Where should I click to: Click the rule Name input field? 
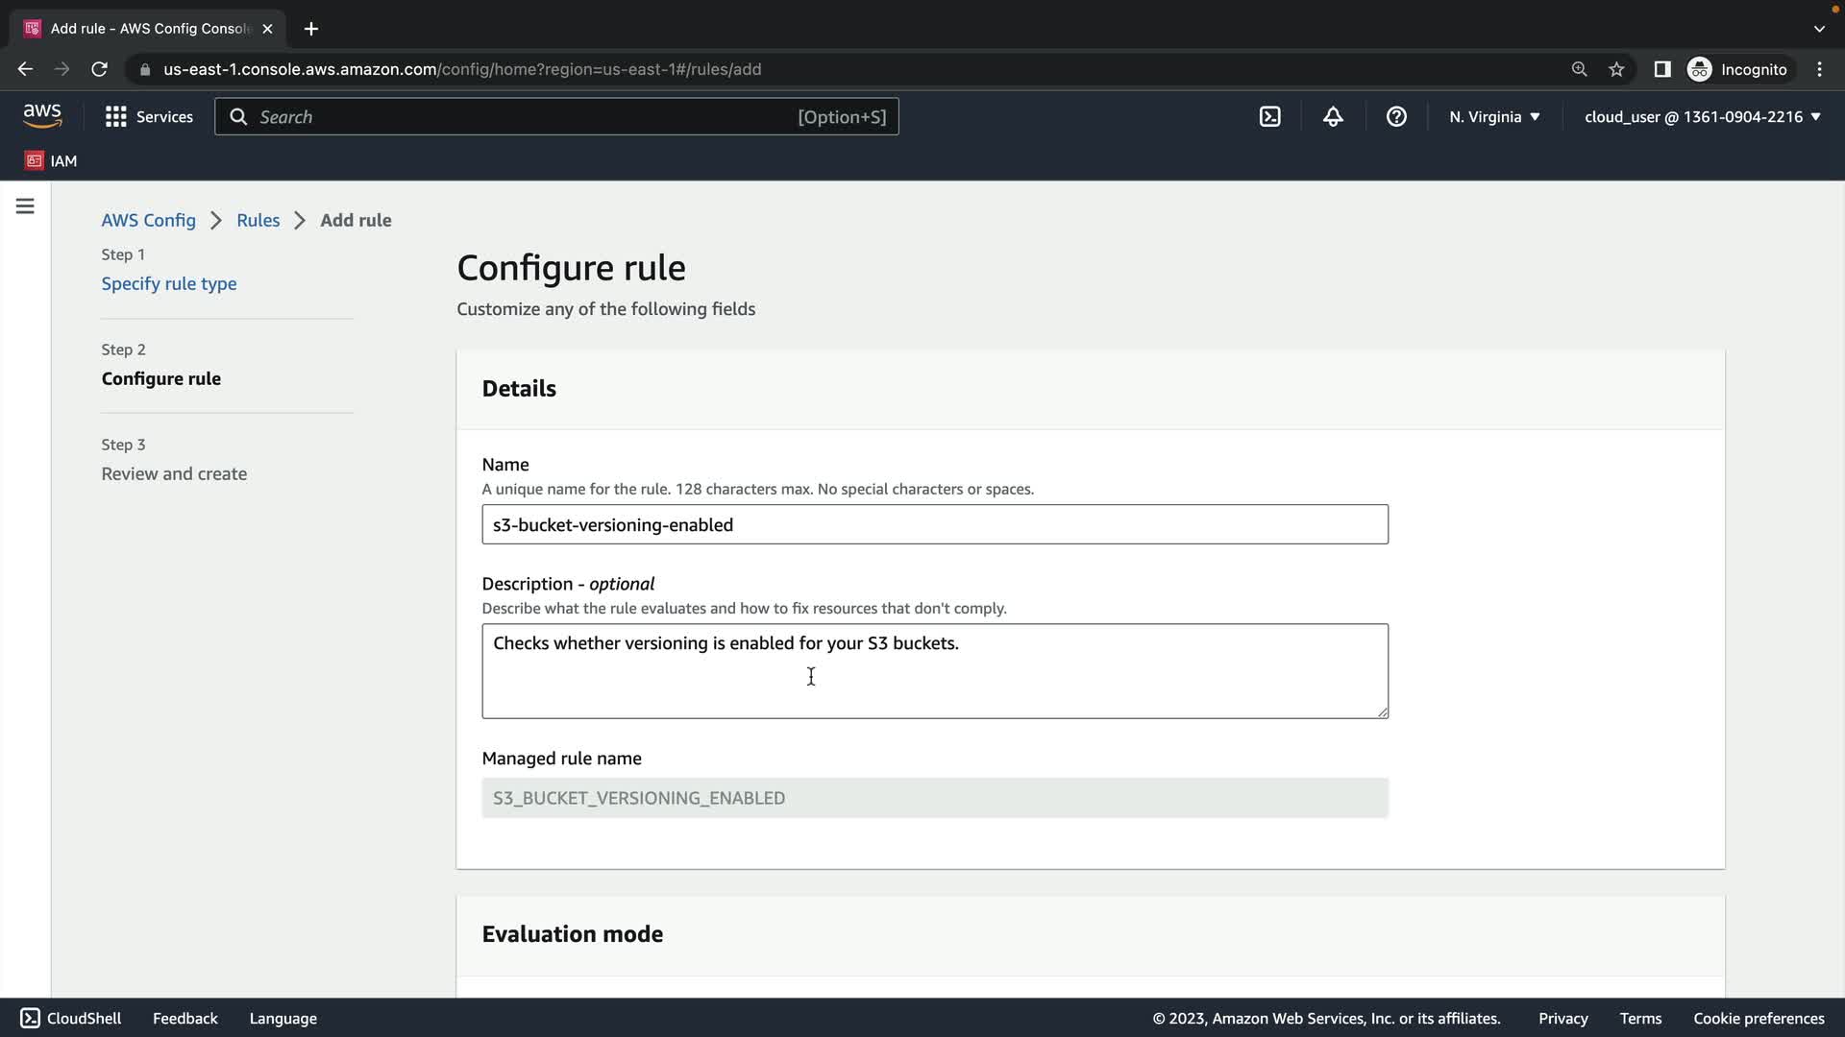tap(934, 524)
